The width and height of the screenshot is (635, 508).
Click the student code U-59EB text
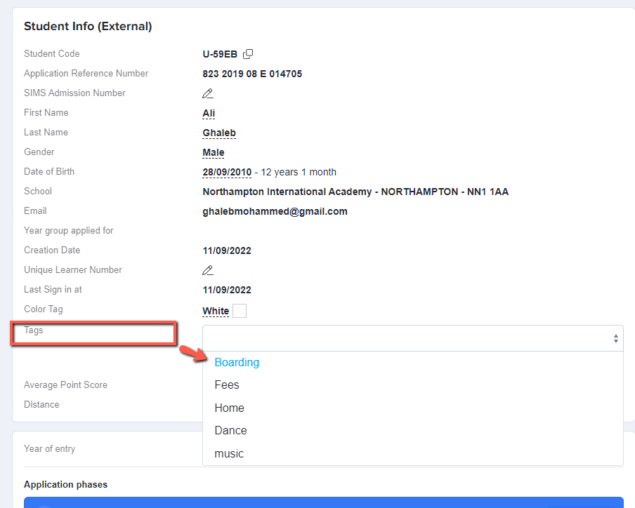(220, 54)
